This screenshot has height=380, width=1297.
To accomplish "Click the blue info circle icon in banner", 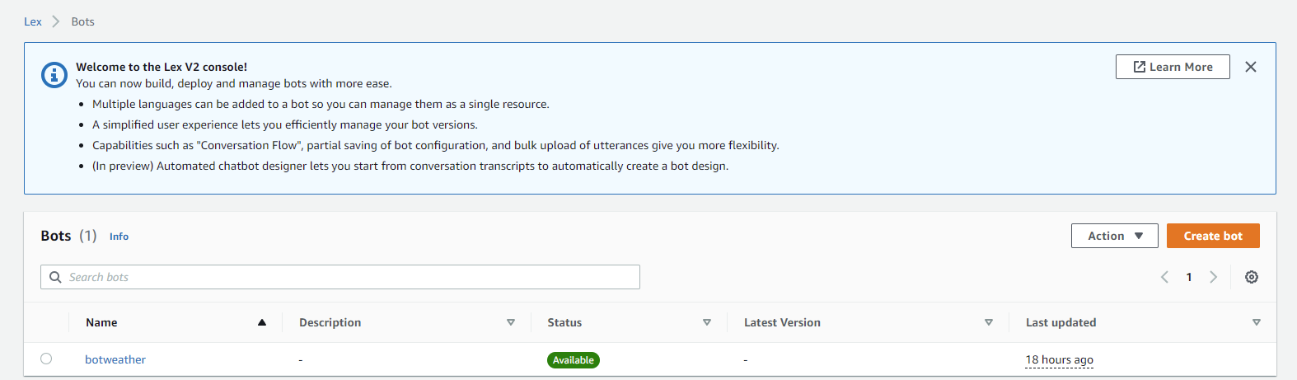I will point(54,75).
